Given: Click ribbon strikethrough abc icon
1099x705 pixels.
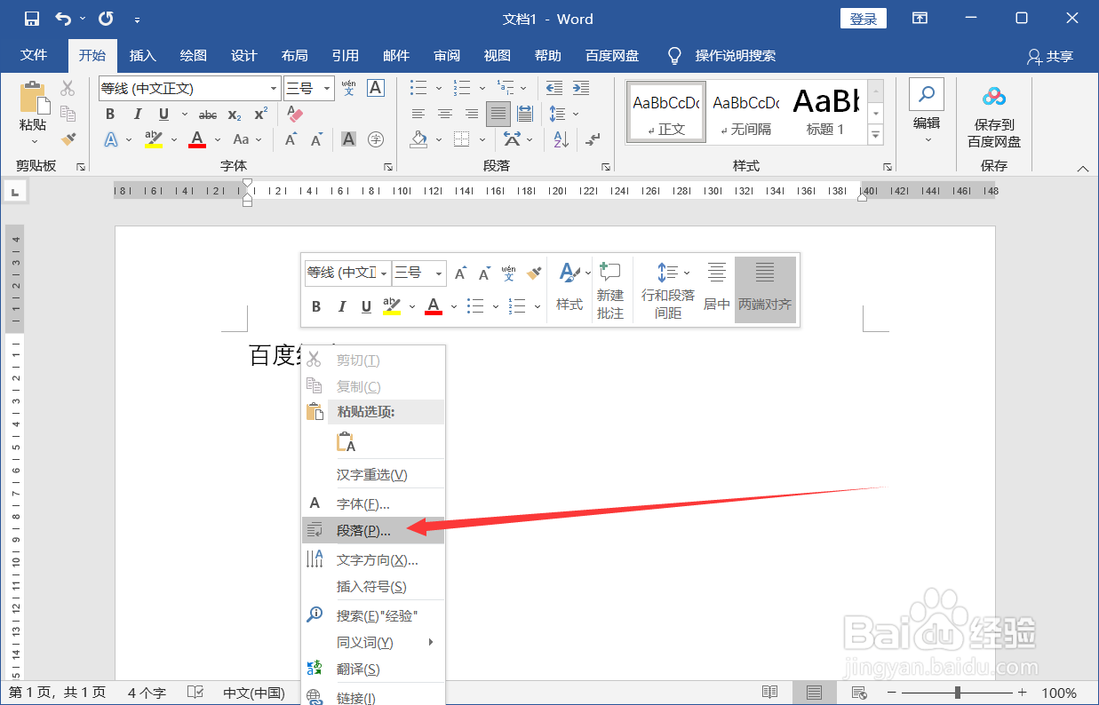Looking at the screenshot, I should [x=208, y=115].
